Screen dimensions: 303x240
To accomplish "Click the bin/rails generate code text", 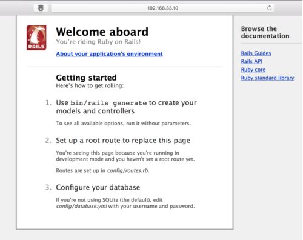I will click(x=108, y=103).
